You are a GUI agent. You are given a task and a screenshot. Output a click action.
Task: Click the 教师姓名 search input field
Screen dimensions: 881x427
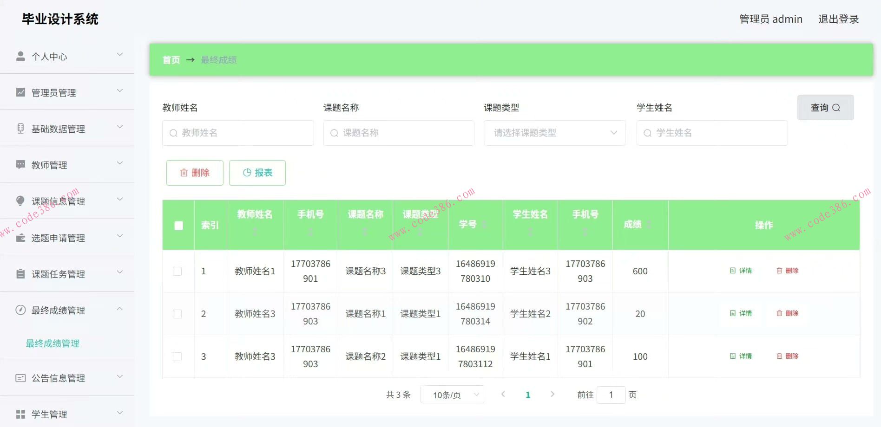click(237, 133)
